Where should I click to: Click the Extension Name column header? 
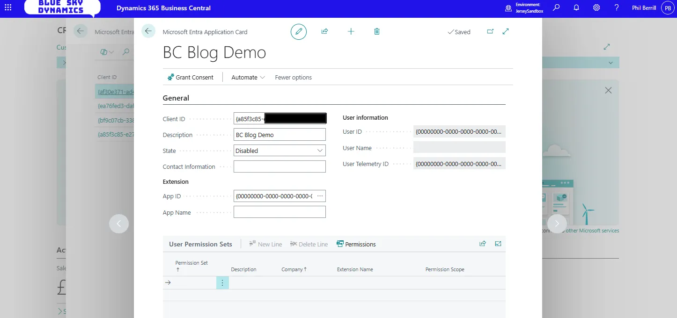[x=355, y=269]
